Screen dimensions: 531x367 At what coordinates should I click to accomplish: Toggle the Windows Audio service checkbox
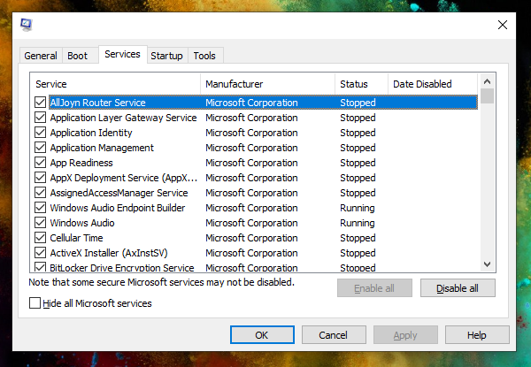pyautogui.click(x=40, y=223)
